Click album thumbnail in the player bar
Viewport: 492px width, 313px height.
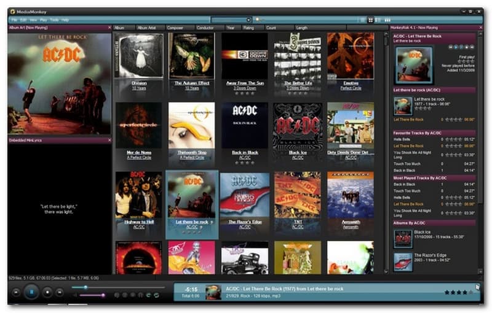coord(213,292)
